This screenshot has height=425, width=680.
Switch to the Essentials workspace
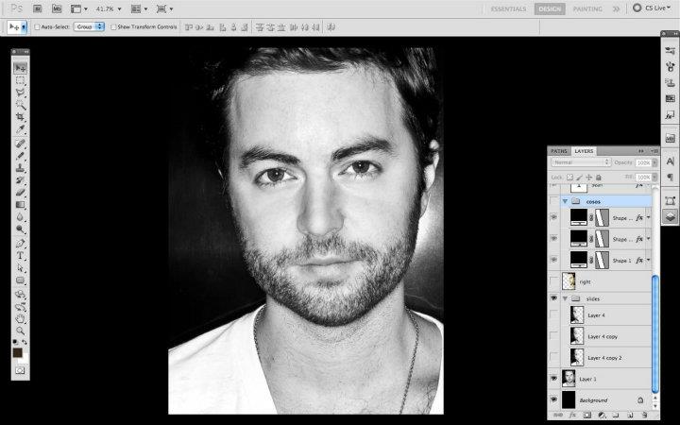pyautogui.click(x=508, y=8)
